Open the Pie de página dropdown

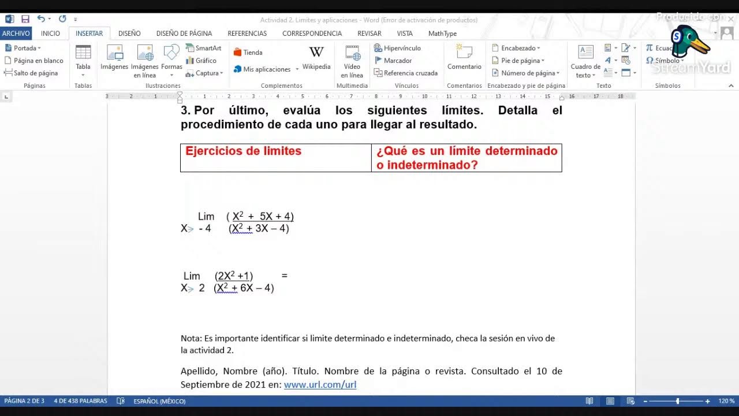click(x=518, y=61)
